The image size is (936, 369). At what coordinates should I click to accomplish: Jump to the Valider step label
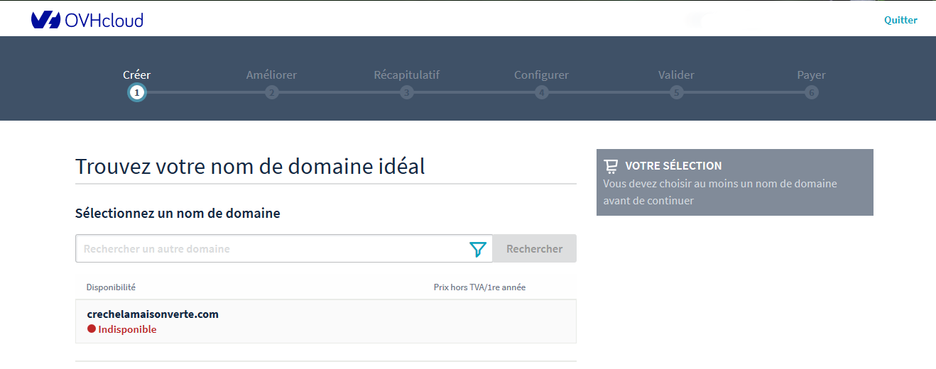(676, 75)
